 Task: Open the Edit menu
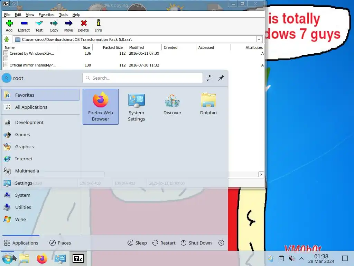18,15
